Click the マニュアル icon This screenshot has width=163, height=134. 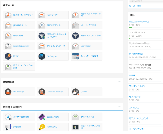pyautogui.click(x=42, y=127)
